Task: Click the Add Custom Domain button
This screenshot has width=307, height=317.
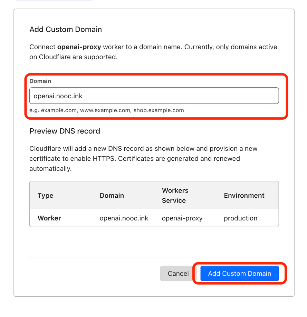Action: coord(239,273)
